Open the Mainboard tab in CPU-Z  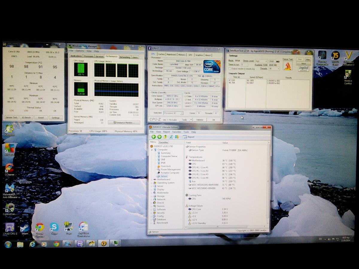171,55
